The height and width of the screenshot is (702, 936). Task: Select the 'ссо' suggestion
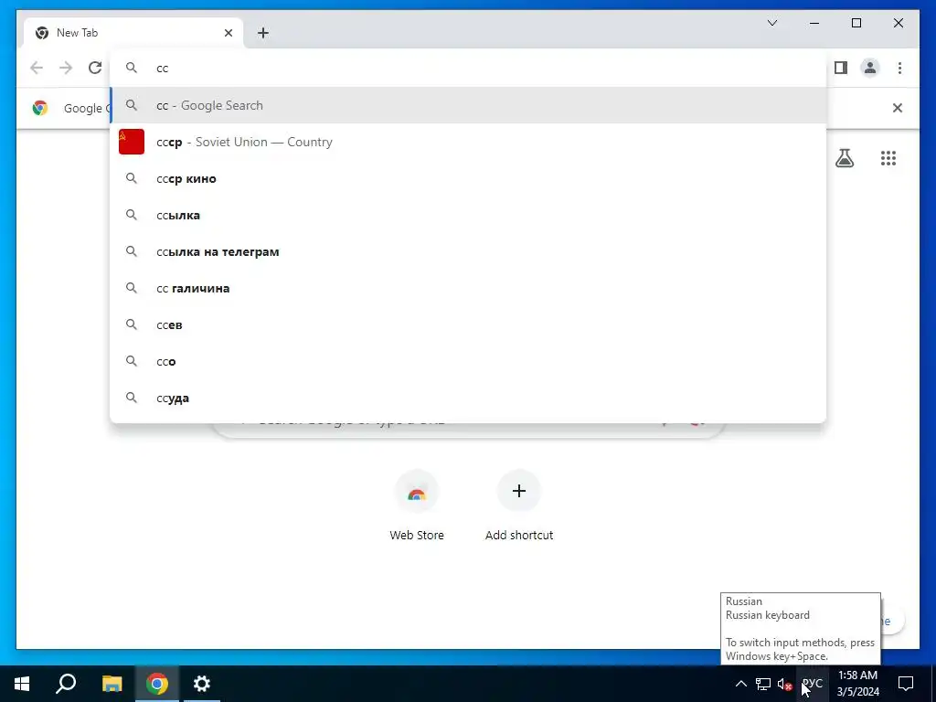point(468,361)
